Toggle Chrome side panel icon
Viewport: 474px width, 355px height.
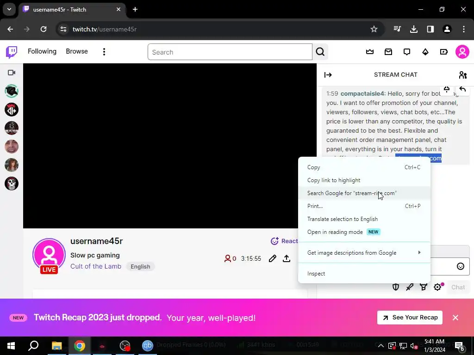click(x=430, y=29)
